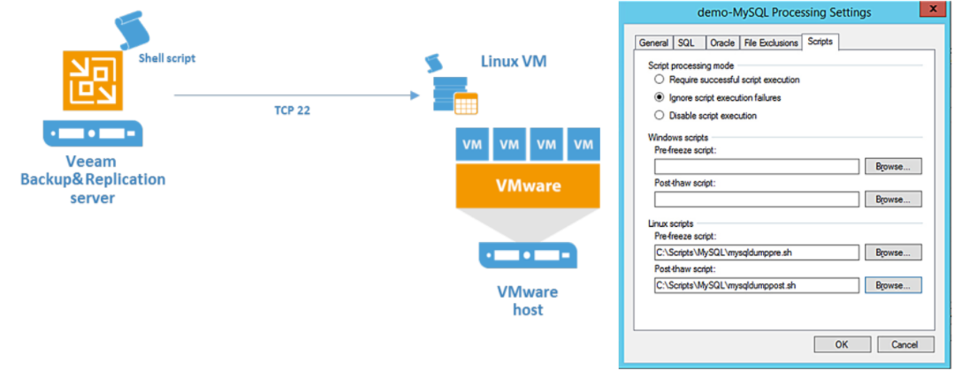Click the first VM box on the left
The height and width of the screenshot is (385, 969).
click(x=472, y=145)
